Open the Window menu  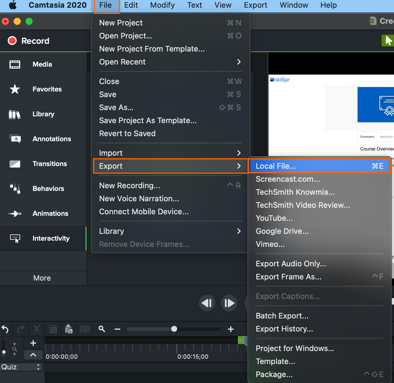tap(294, 5)
